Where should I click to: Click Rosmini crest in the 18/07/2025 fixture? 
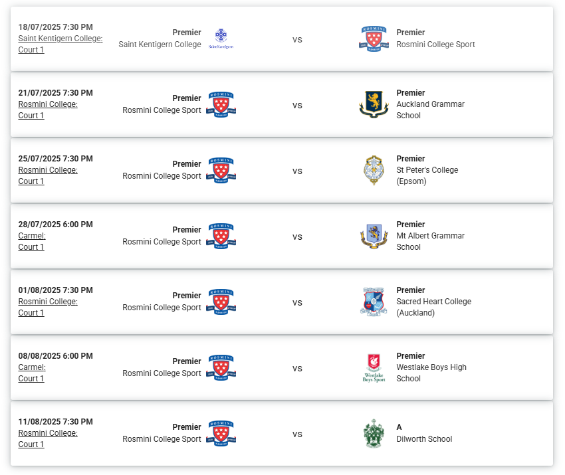[x=374, y=39]
